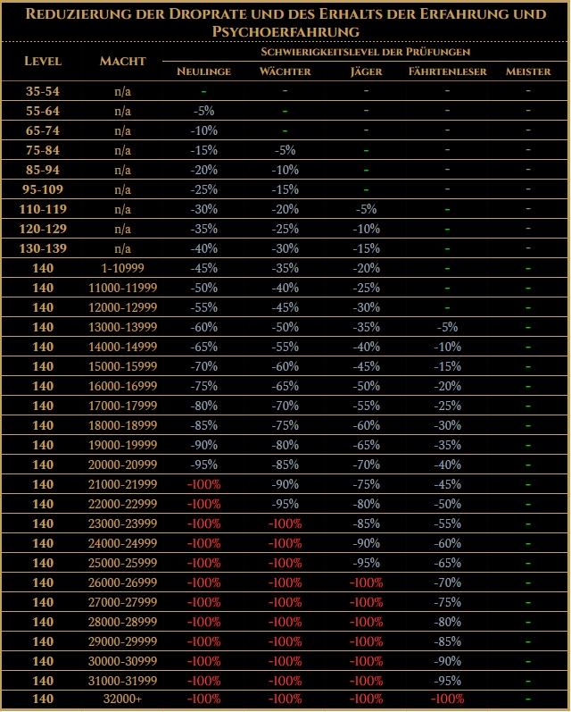Click the Fährtenleser column header
This screenshot has height=712, width=571.
click(x=447, y=71)
